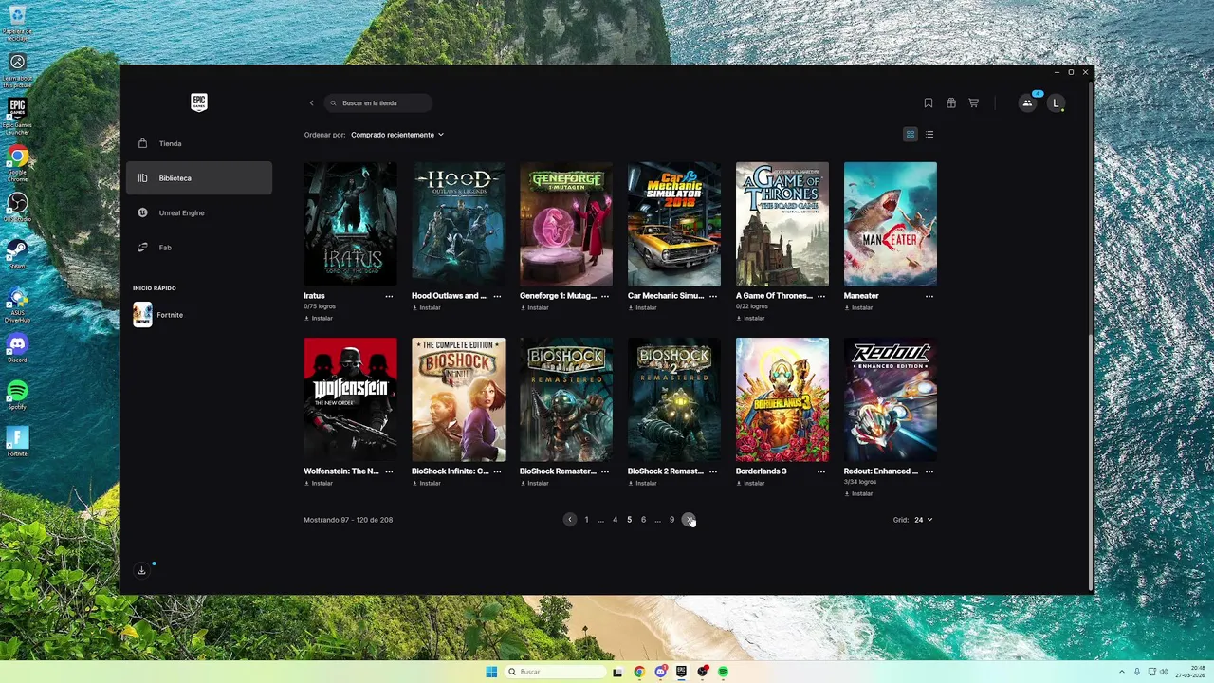Open Discord desktop shortcut

(17, 348)
